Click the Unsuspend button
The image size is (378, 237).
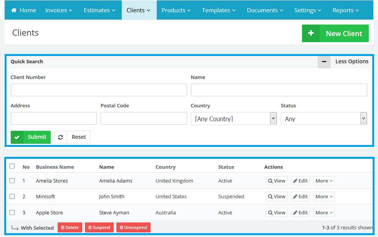[x=133, y=227]
